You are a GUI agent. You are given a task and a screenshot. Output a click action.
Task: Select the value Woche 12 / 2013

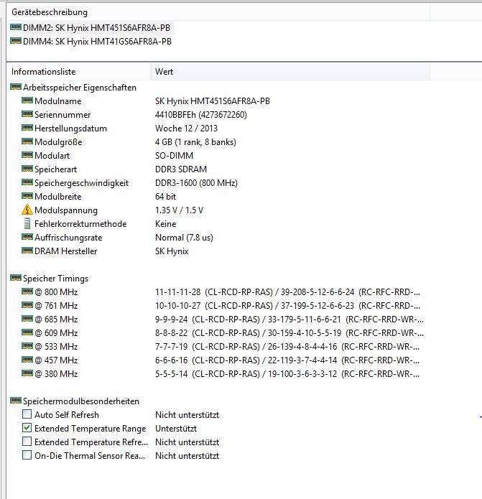(x=186, y=129)
